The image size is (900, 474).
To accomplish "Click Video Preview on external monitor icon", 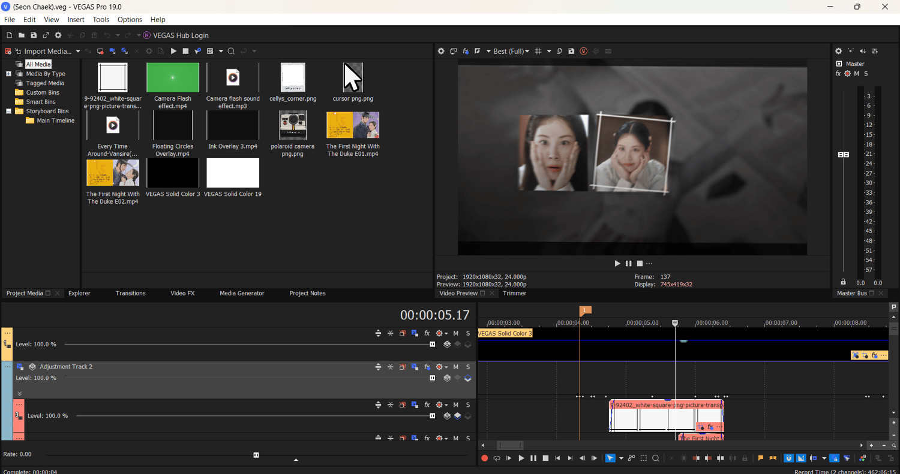I will (x=454, y=52).
